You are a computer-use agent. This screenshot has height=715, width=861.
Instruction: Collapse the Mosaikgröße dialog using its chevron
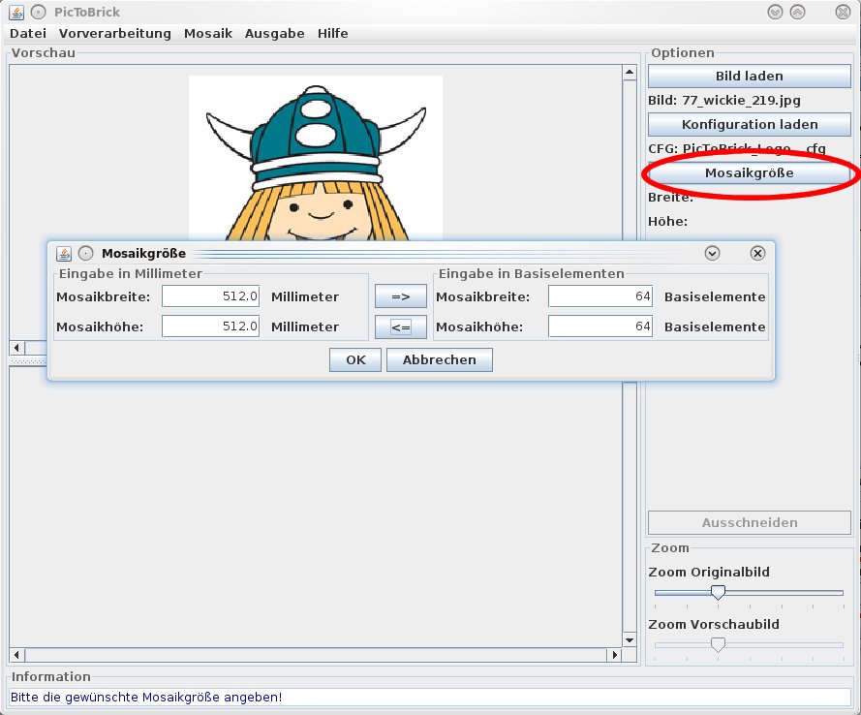pyautogui.click(x=712, y=253)
